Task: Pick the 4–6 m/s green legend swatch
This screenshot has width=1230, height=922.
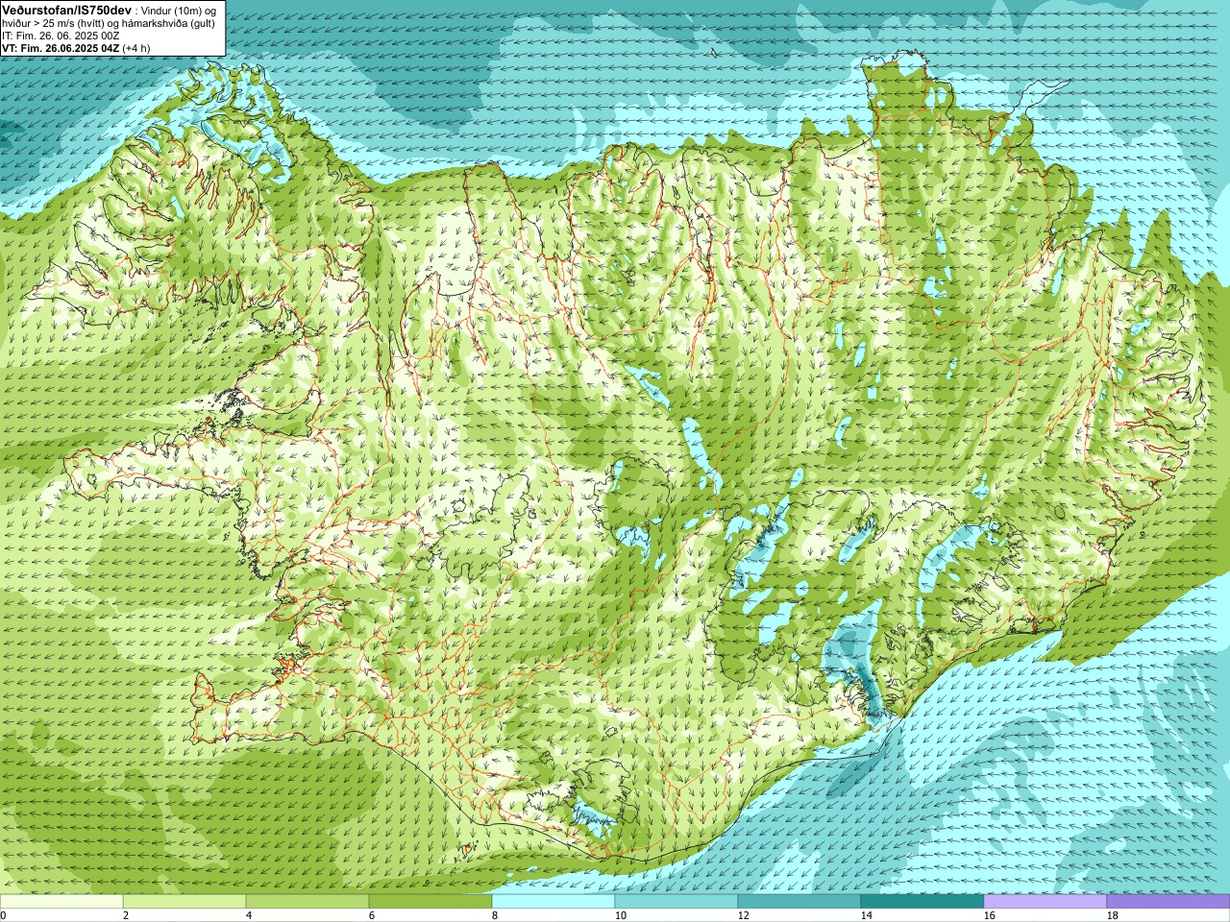Action: [307, 902]
